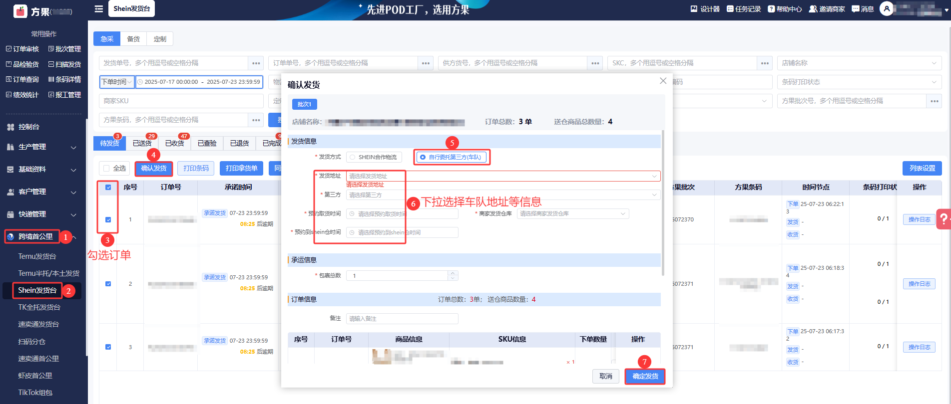Uncheck the checkbox for order row 2

point(108,284)
